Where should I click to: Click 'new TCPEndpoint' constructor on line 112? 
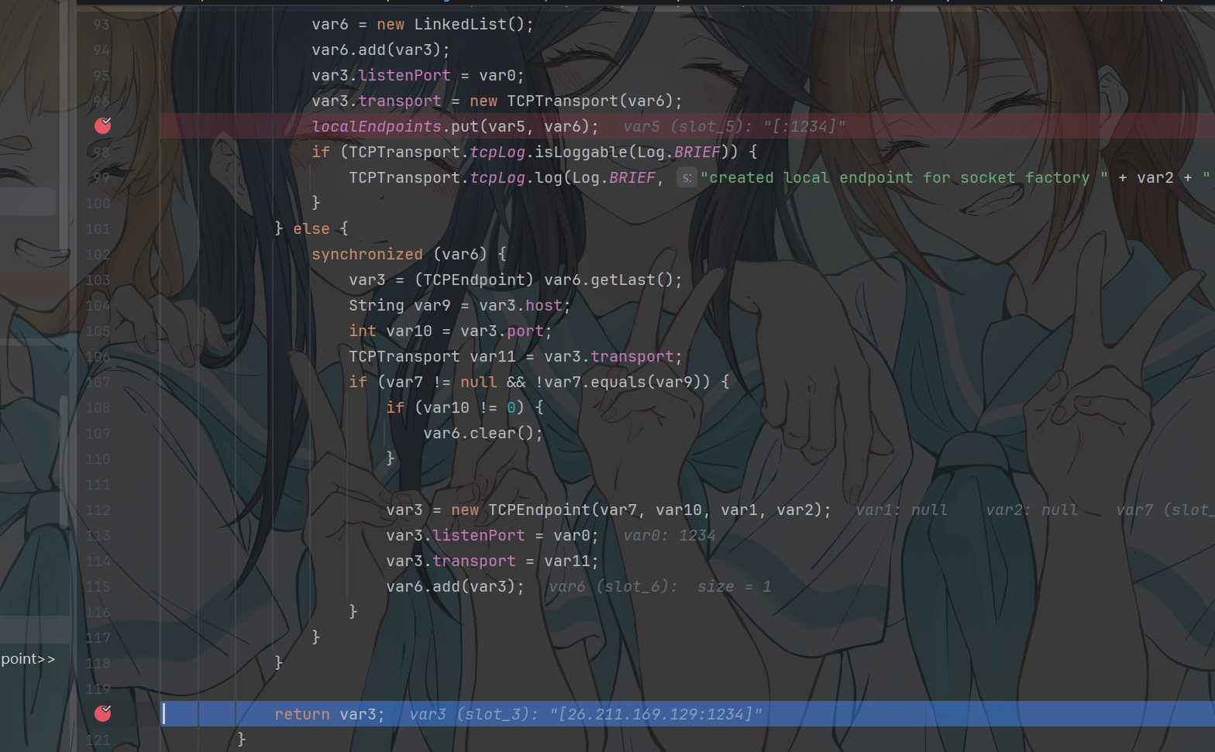coord(520,510)
